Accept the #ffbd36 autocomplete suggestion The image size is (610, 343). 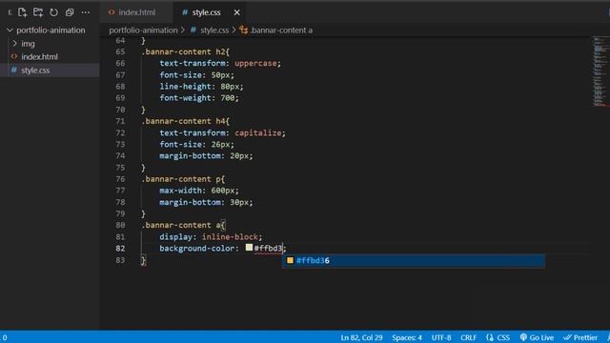point(414,260)
